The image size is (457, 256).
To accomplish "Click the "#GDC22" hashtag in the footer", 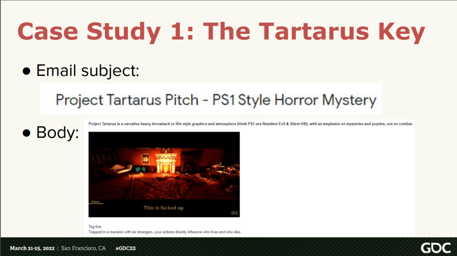I will (126, 248).
